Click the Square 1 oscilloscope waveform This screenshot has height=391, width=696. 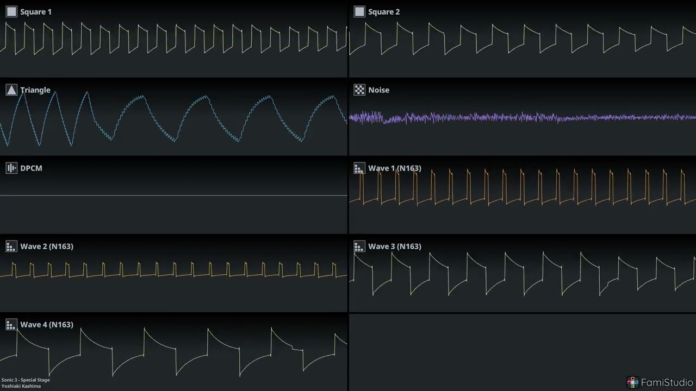173,39
